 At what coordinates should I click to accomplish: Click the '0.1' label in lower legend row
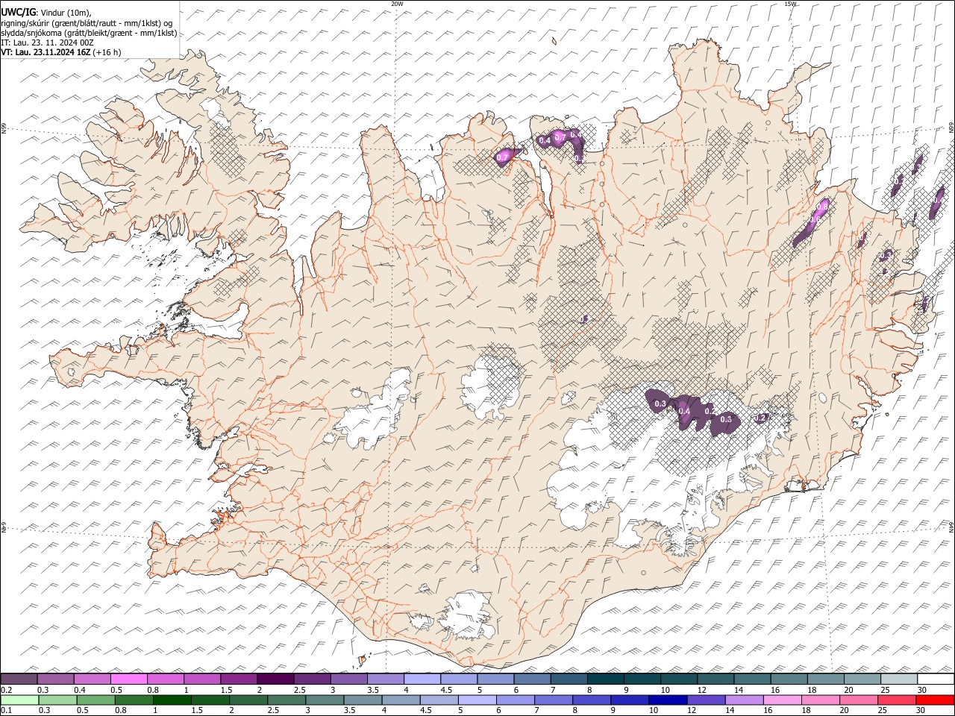tap(5, 710)
